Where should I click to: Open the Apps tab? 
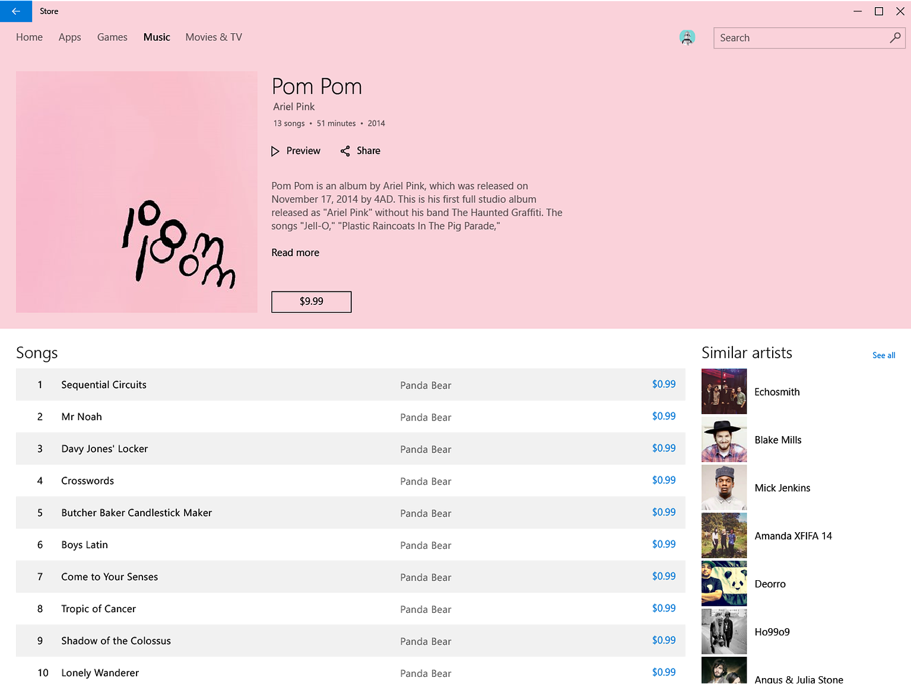coord(69,37)
